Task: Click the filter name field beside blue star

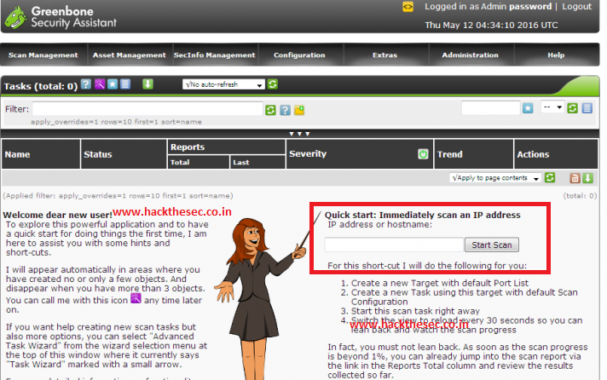Action: (490, 108)
